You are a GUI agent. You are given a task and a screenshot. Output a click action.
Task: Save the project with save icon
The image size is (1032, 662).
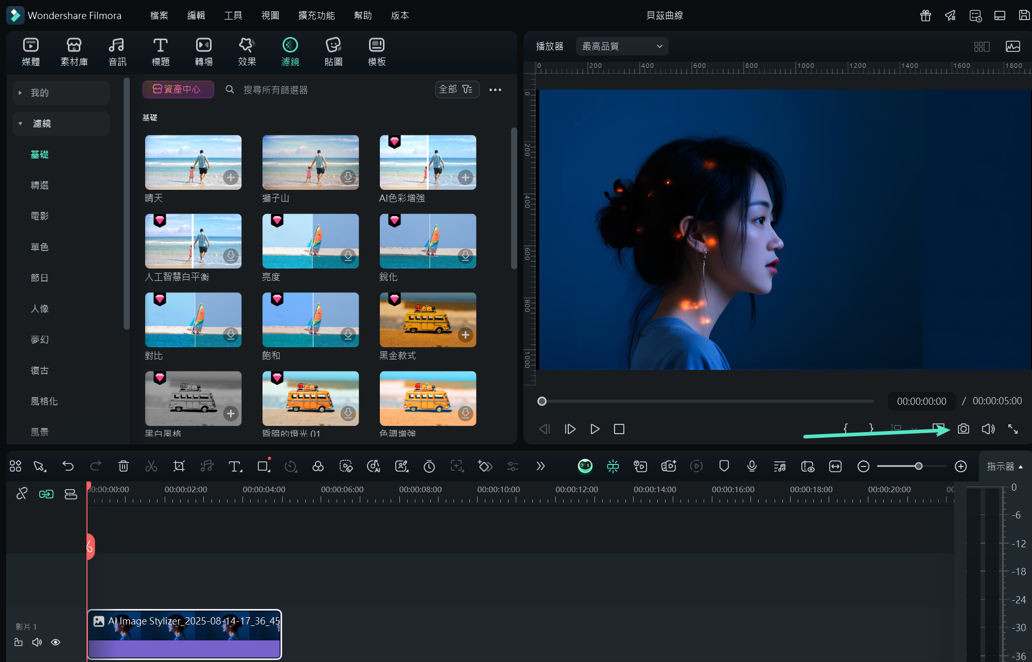tap(1024, 15)
